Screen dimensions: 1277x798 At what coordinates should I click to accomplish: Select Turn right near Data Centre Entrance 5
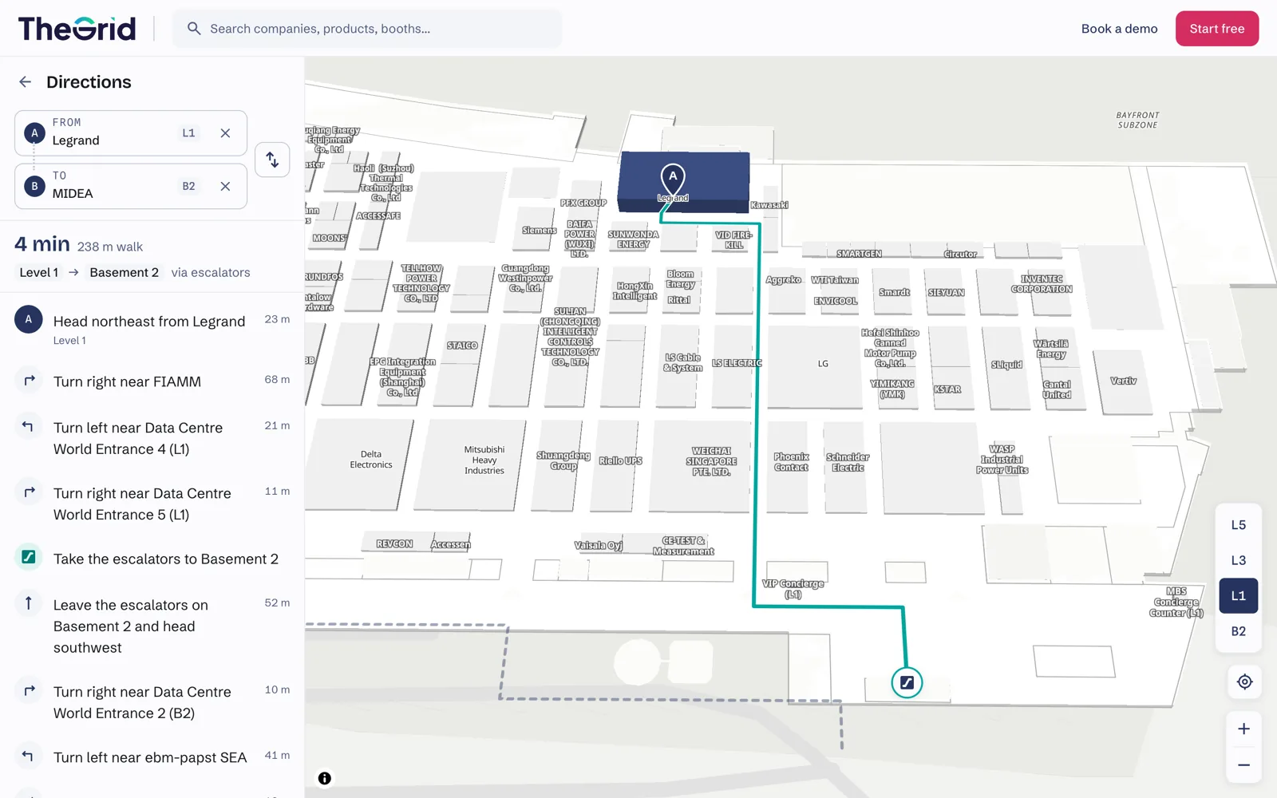[152, 504]
